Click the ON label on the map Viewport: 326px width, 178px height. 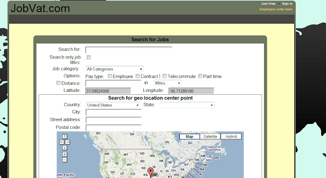(167, 142)
